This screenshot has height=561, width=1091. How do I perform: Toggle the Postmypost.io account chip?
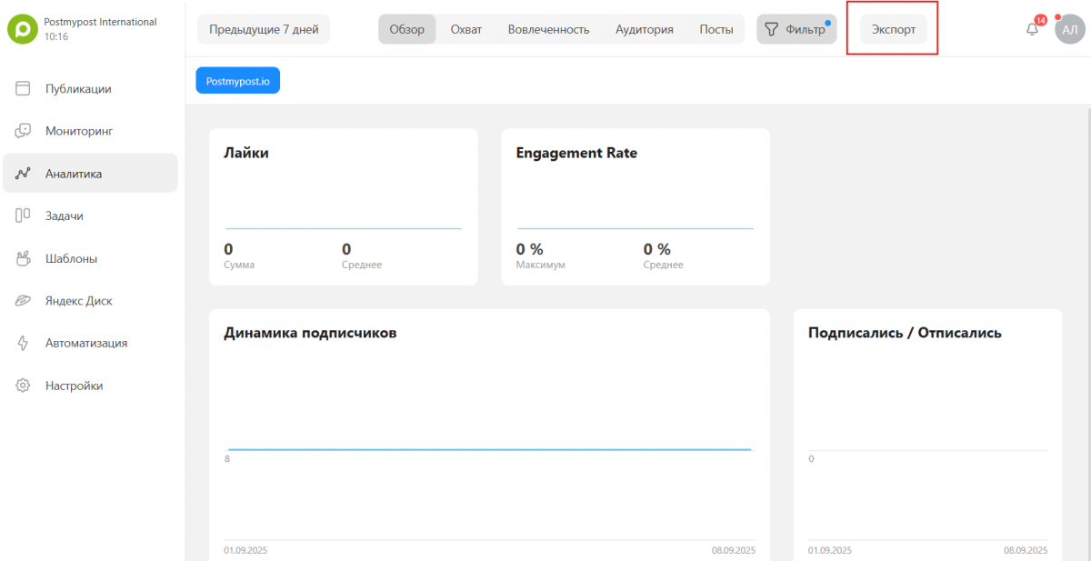pos(238,81)
